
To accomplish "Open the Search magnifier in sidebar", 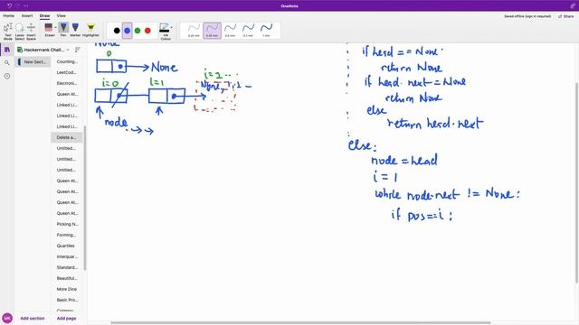I will 7,62.
